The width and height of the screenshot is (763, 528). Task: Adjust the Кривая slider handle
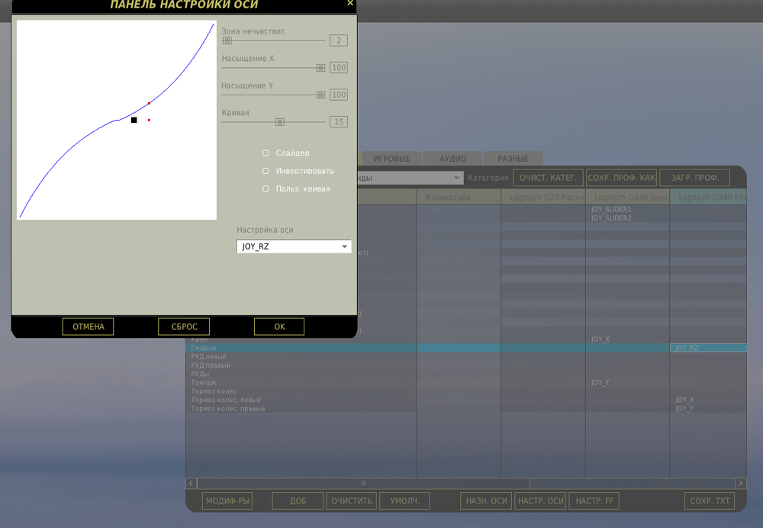[x=280, y=121]
